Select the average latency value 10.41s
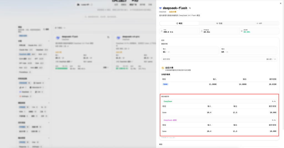 pyautogui.click(x=207, y=32)
